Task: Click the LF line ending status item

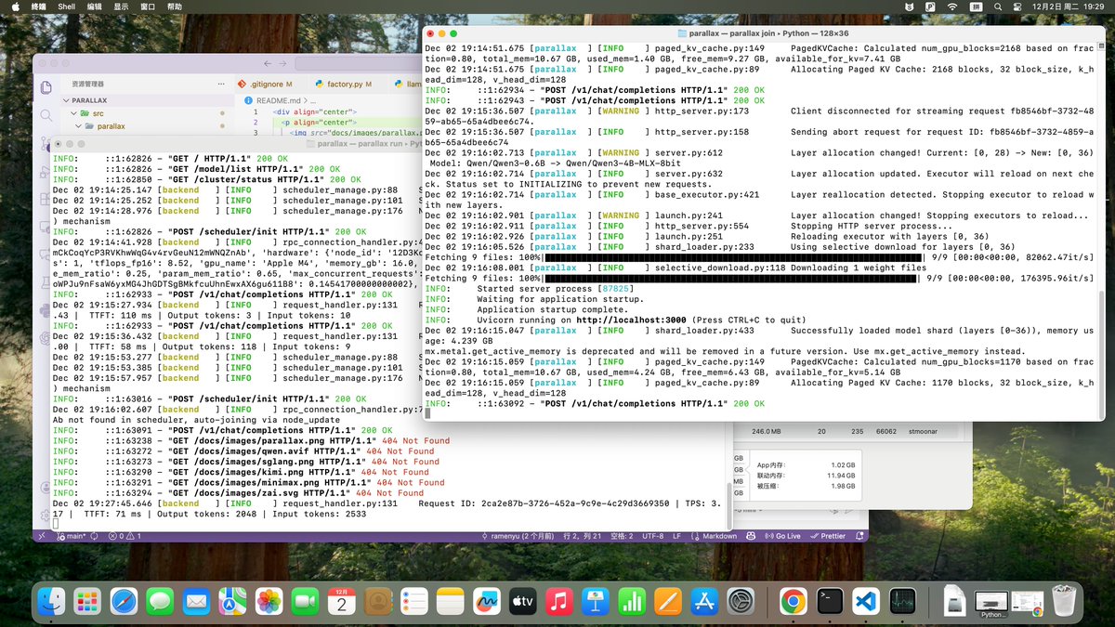Action: coord(676,536)
